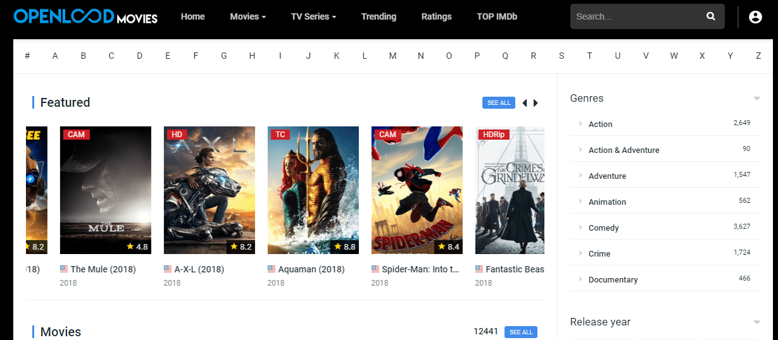Click See All for Featured
Screen dimensions: 778x340
coord(499,103)
